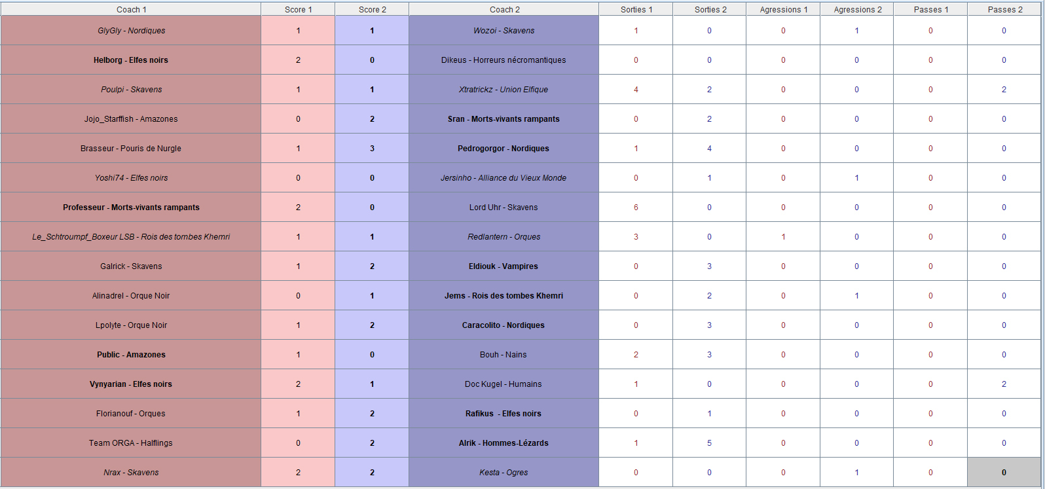Select the Xtratrickz - Union Elfique cell
This screenshot has width=1045, height=489.
coord(504,90)
